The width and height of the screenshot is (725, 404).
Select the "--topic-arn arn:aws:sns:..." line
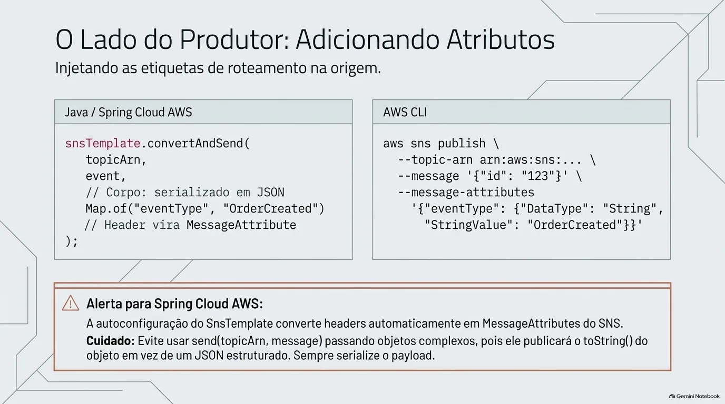[497, 160]
